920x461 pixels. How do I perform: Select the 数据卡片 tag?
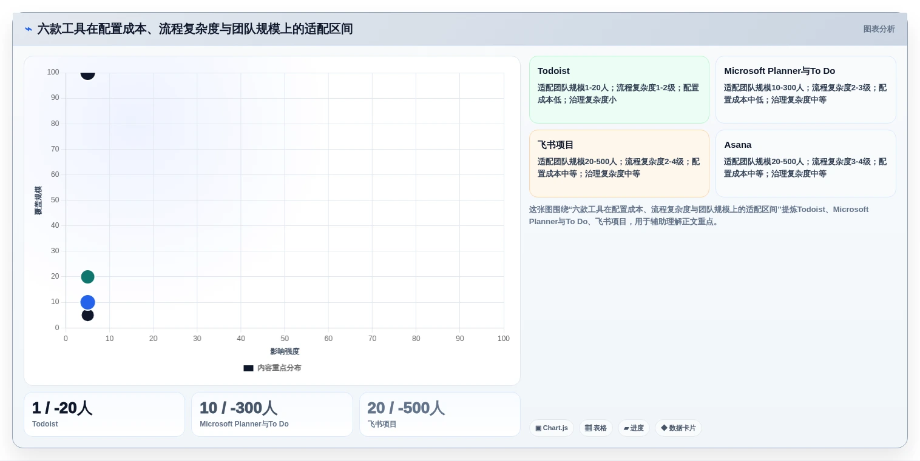[678, 428]
